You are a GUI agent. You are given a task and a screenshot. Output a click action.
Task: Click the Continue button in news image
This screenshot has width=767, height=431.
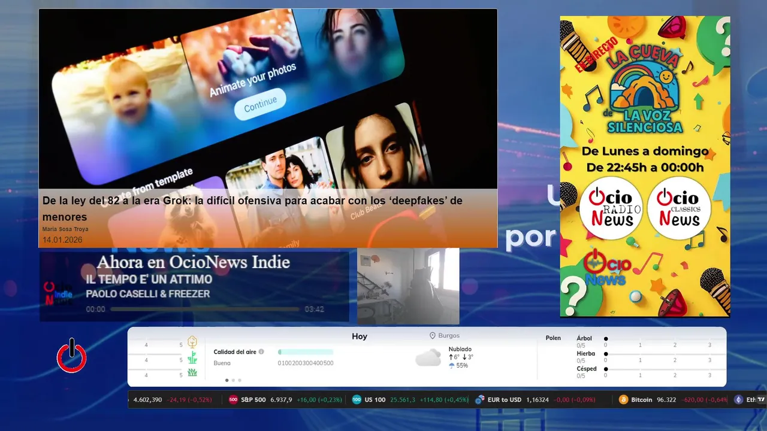[260, 103]
